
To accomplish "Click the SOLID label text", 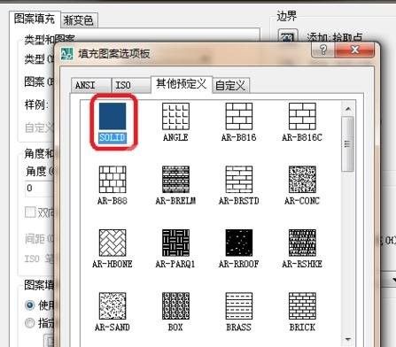I will [113, 137].
